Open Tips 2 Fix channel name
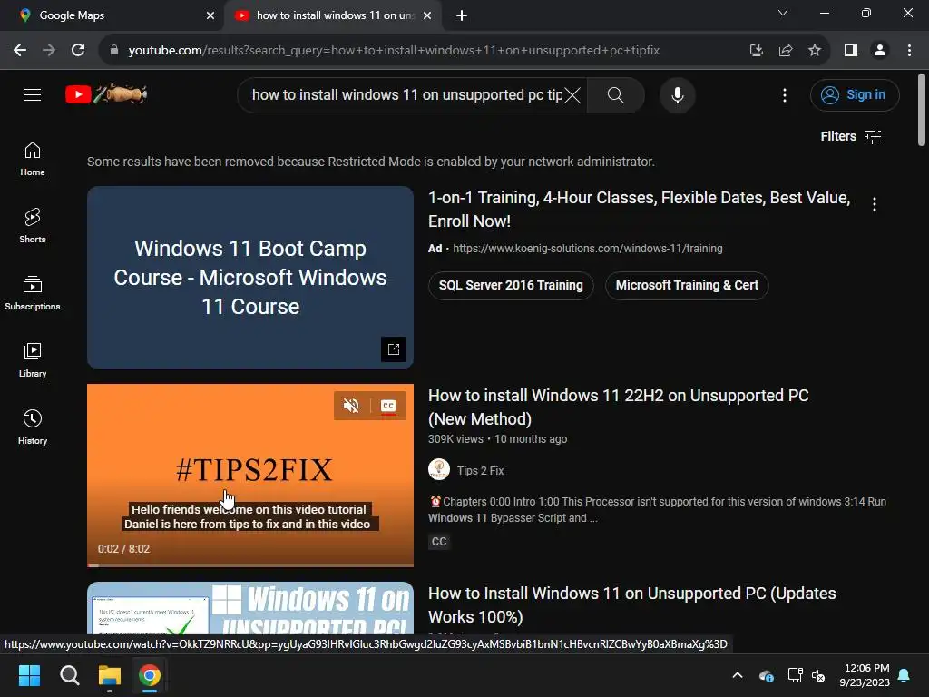Image resolution: width=929 pixels, height=697 pixels. click(480, 471)
